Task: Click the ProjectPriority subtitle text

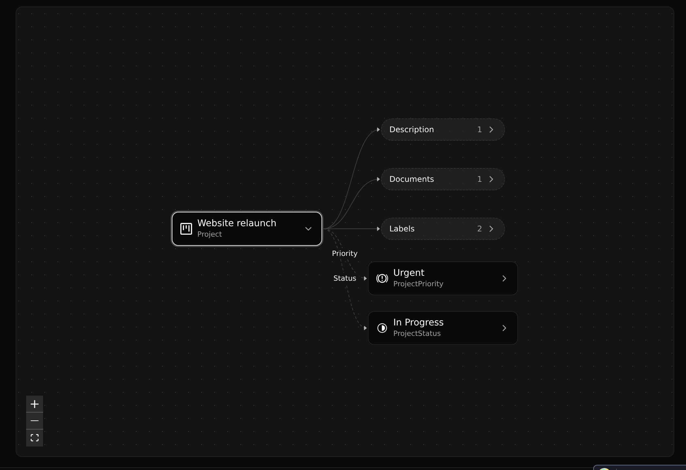Action: pyautogui.click(x=418, y=284)
